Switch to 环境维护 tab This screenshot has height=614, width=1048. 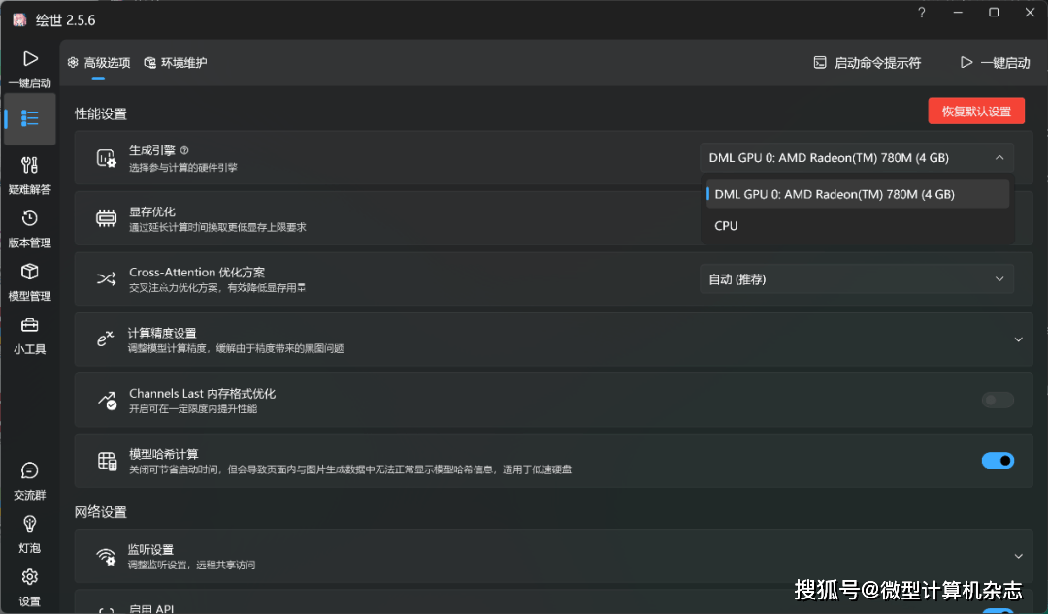pyautogui.click(x=176, y=63)
